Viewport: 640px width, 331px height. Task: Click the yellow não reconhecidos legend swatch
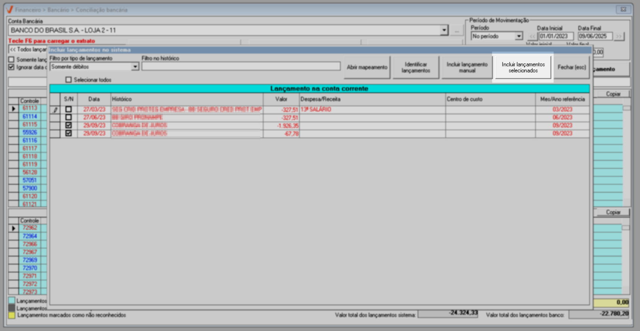click(x=12, y=315)
